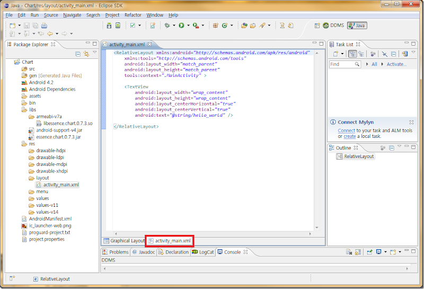Click the Open Perspective icon
This screenshot has width=424, height=289.
[x=317, y=25]
